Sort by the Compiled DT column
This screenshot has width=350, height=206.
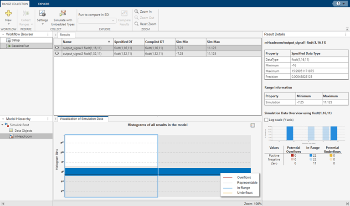[160, 42]
